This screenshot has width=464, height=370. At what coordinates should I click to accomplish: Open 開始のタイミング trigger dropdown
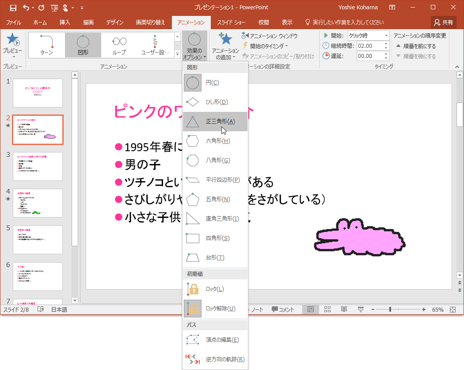265,46
